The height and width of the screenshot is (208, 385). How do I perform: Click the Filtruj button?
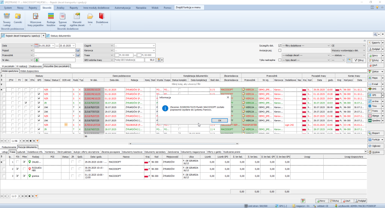359,60
